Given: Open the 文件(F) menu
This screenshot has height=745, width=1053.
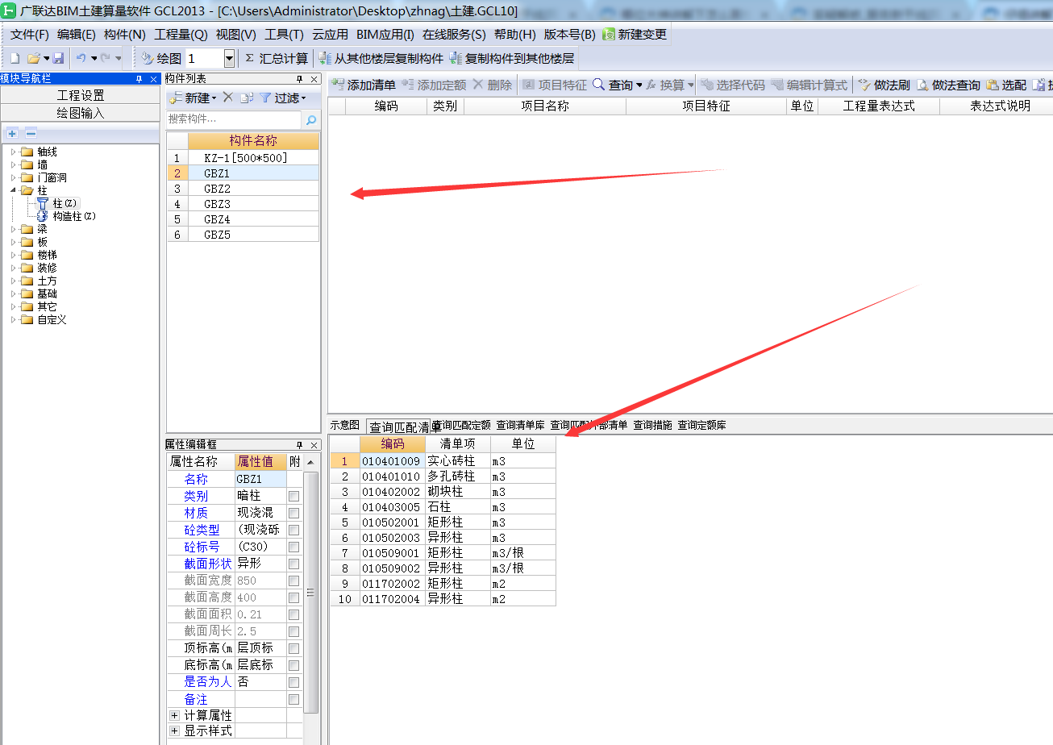Looking at the screenshot, I should point(29,35).
